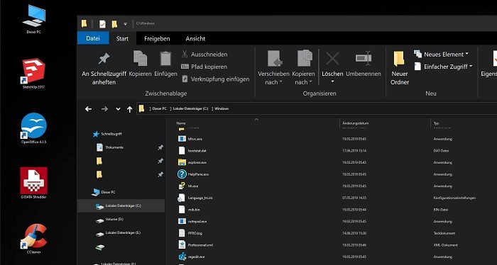Switch to the Start ribbon tab
497x265 pixels.
122,38
